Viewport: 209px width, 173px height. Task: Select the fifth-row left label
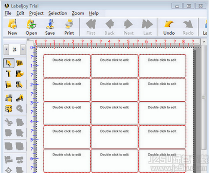coord(67,160)
